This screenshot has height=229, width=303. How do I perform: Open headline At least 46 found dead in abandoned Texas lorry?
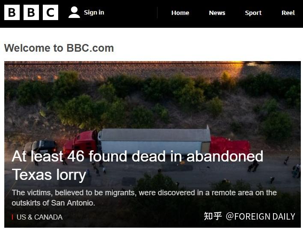[137, 165]
